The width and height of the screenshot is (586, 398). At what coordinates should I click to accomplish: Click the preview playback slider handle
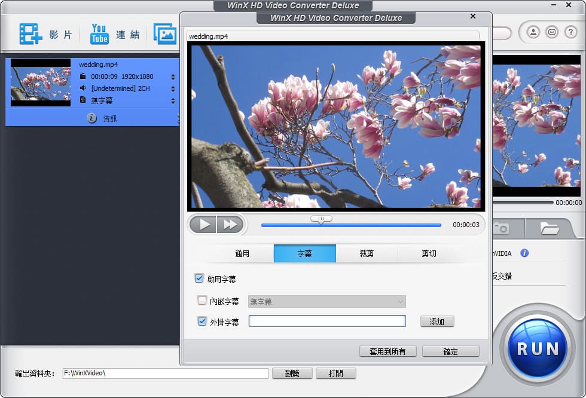321,219
